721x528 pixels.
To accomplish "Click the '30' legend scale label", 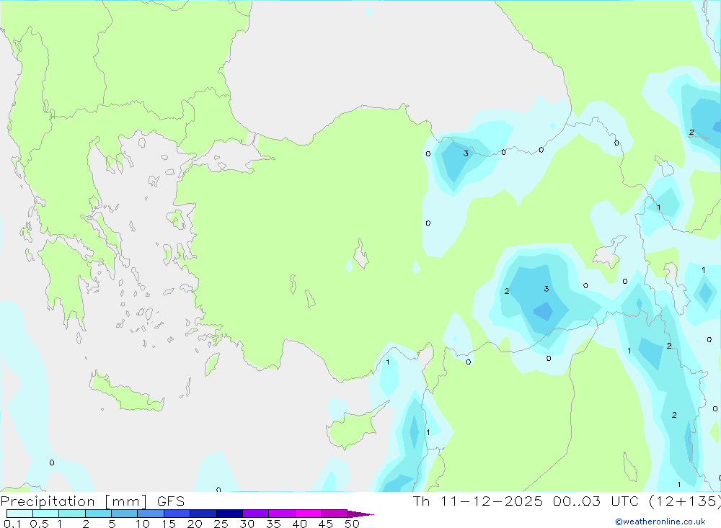I will (247, 524).
